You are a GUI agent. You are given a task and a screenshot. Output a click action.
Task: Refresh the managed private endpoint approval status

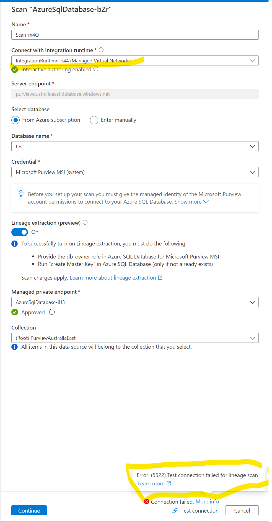(52, 312)
